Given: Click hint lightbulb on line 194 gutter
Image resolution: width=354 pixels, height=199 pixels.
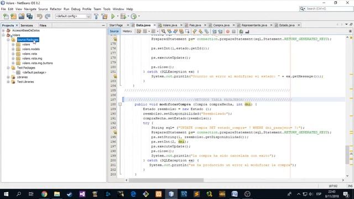Looking at the screenshot, I should [115, 133].
